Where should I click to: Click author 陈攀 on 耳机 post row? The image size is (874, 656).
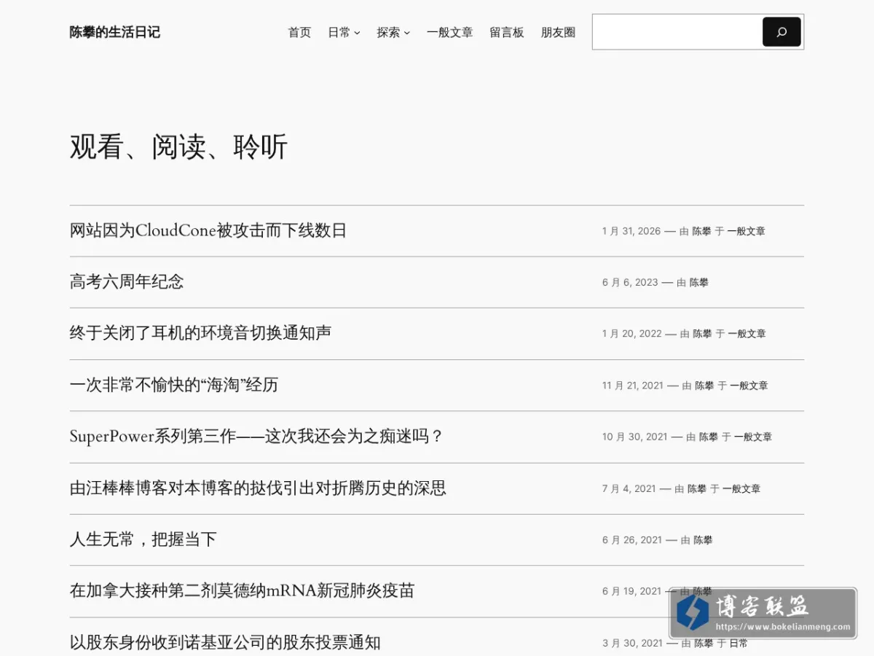coord(702,334)
